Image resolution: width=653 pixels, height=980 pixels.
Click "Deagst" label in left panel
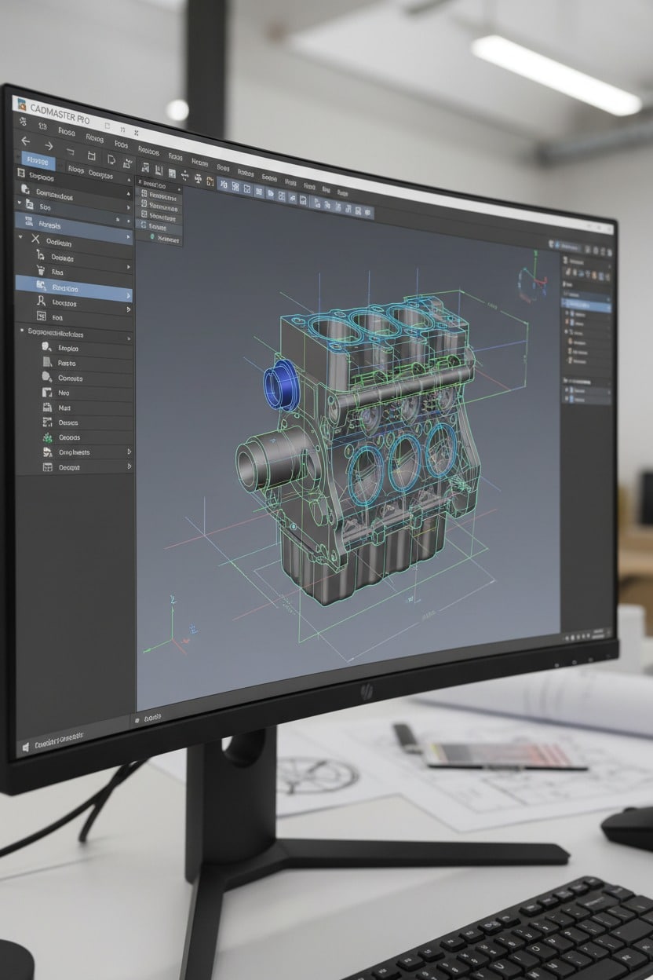click(70, 467)
